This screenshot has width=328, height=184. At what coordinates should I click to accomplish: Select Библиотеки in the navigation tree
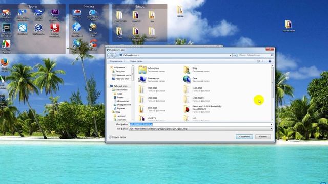click(119, 90)
